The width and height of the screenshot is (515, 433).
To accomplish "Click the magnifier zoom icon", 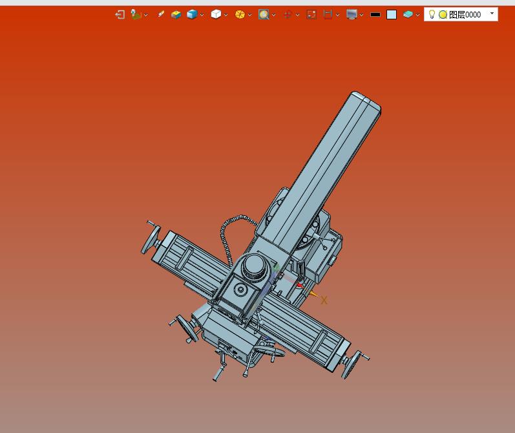I will (264, 14).
